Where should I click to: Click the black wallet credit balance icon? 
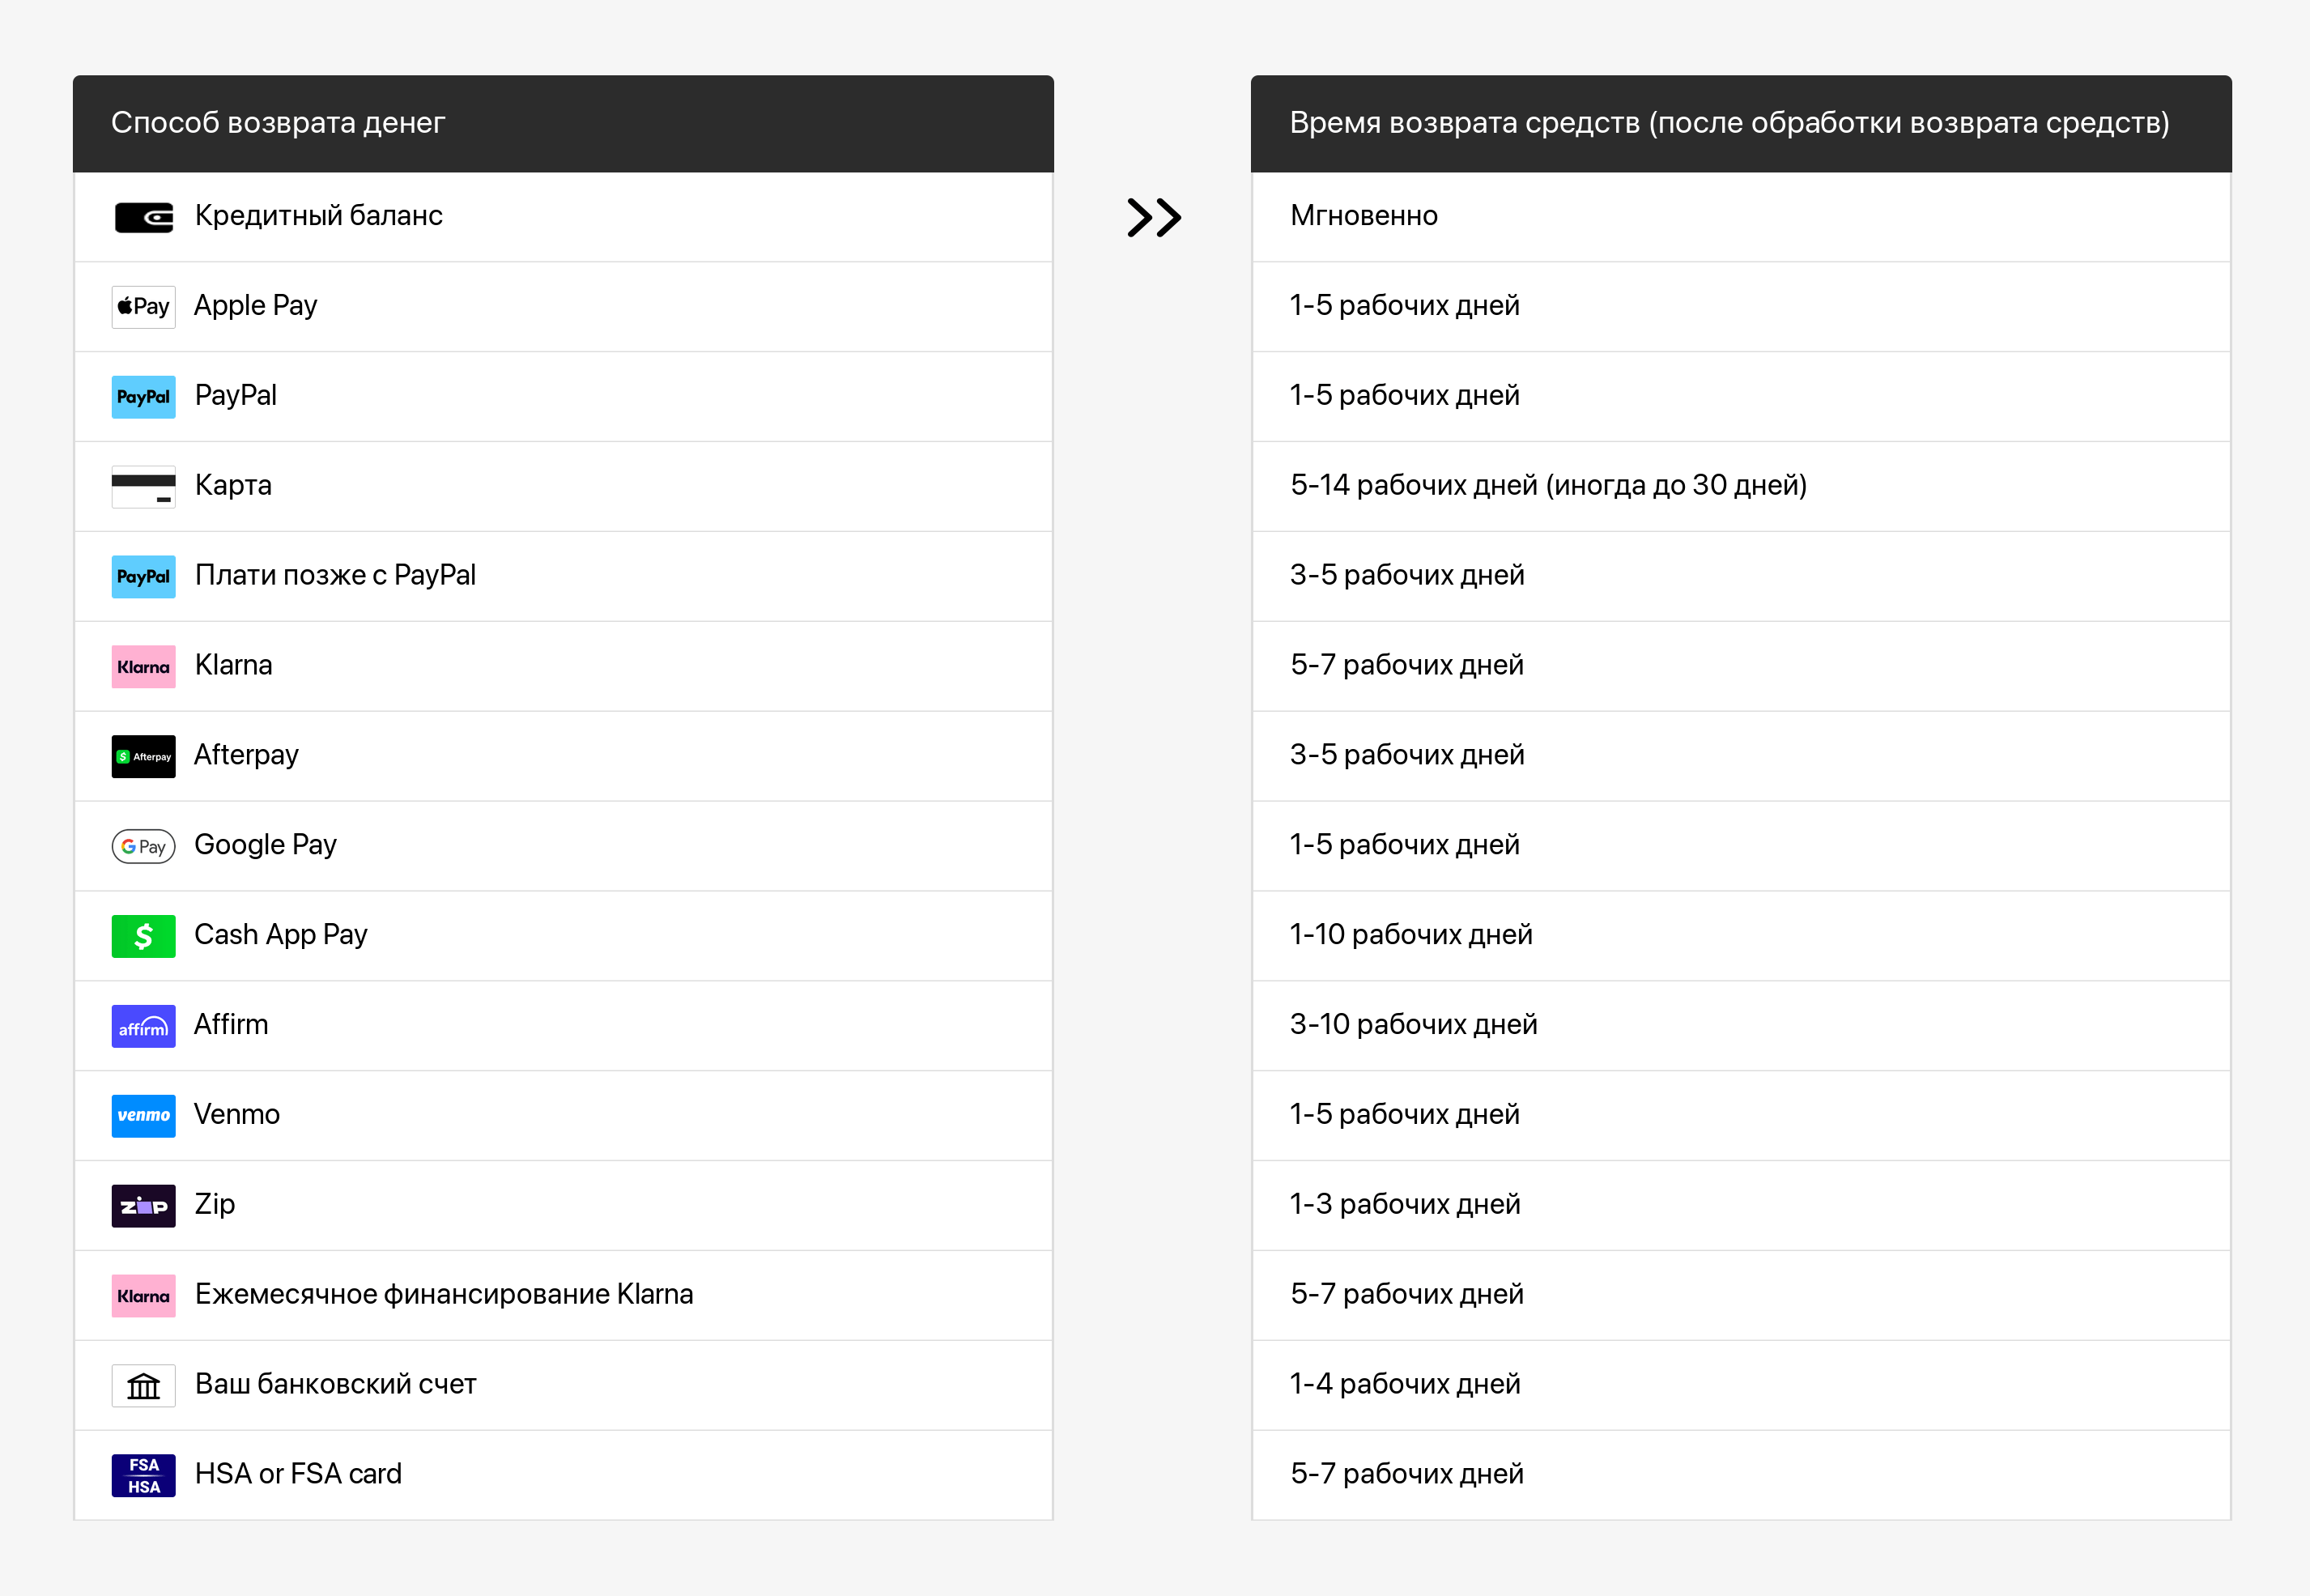point(143,217)
